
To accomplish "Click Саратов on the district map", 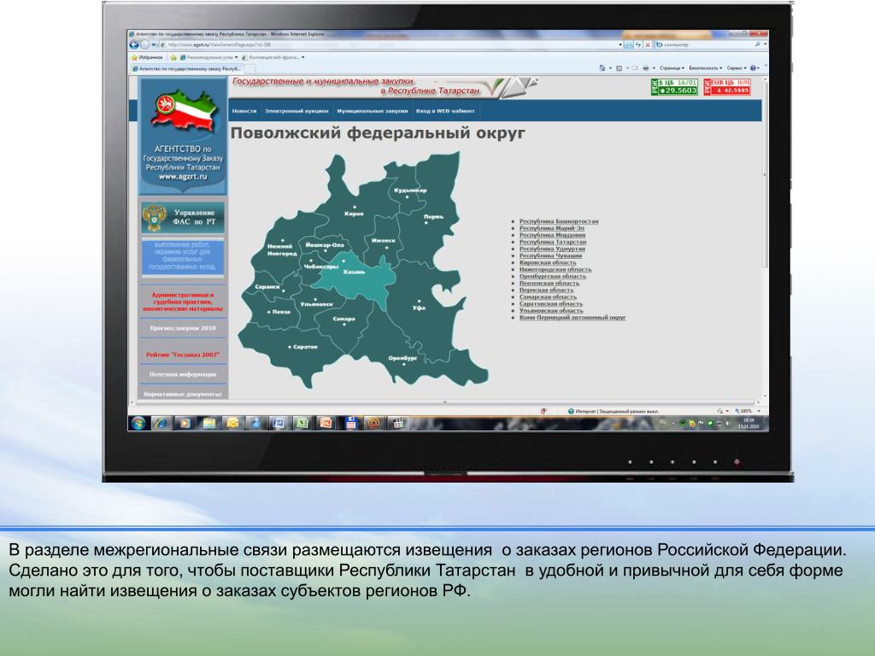I will [x=305, y=347].
